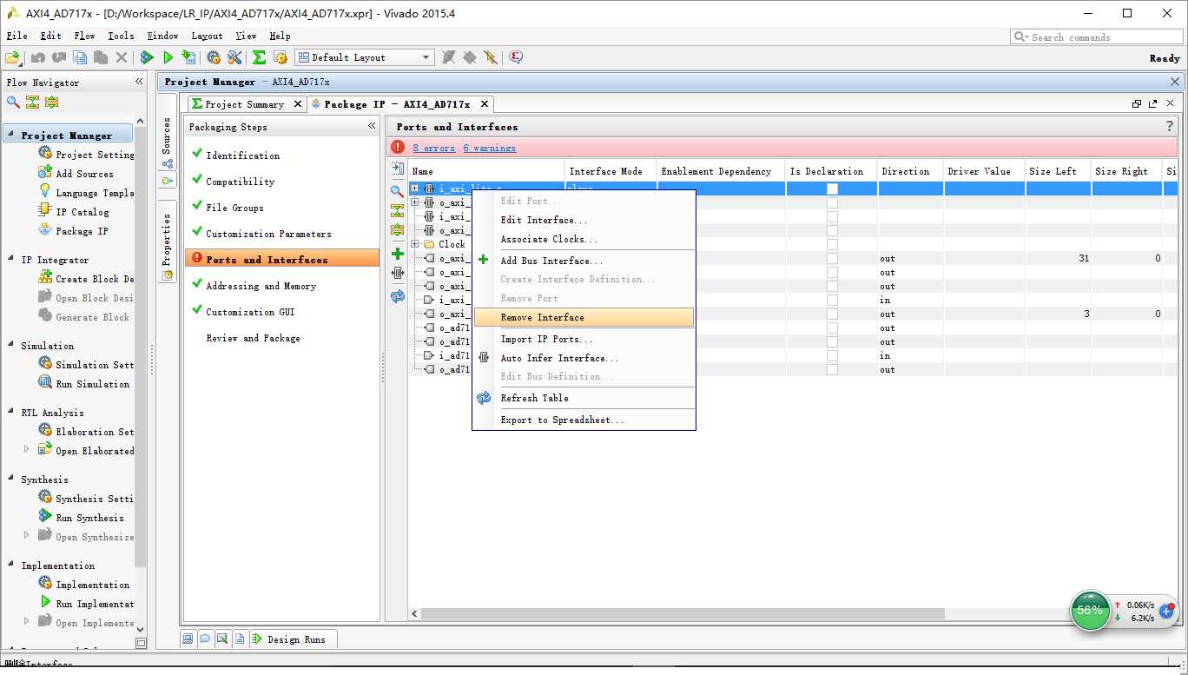Expand the Open Elaborated Design arrow
The height and width of the screenshot is (675, 1188).
26,450
